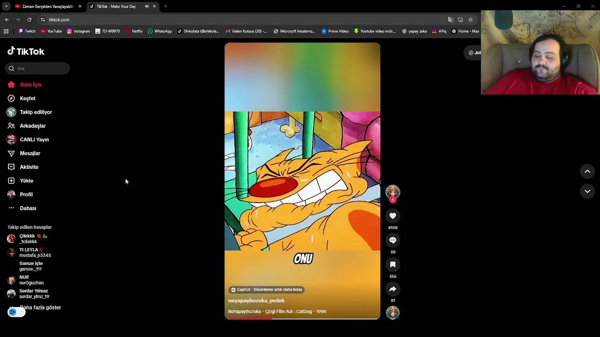Open CANLI Yayın page
The height and width of the screenshot is (337, 600).
tap(28, 139)
